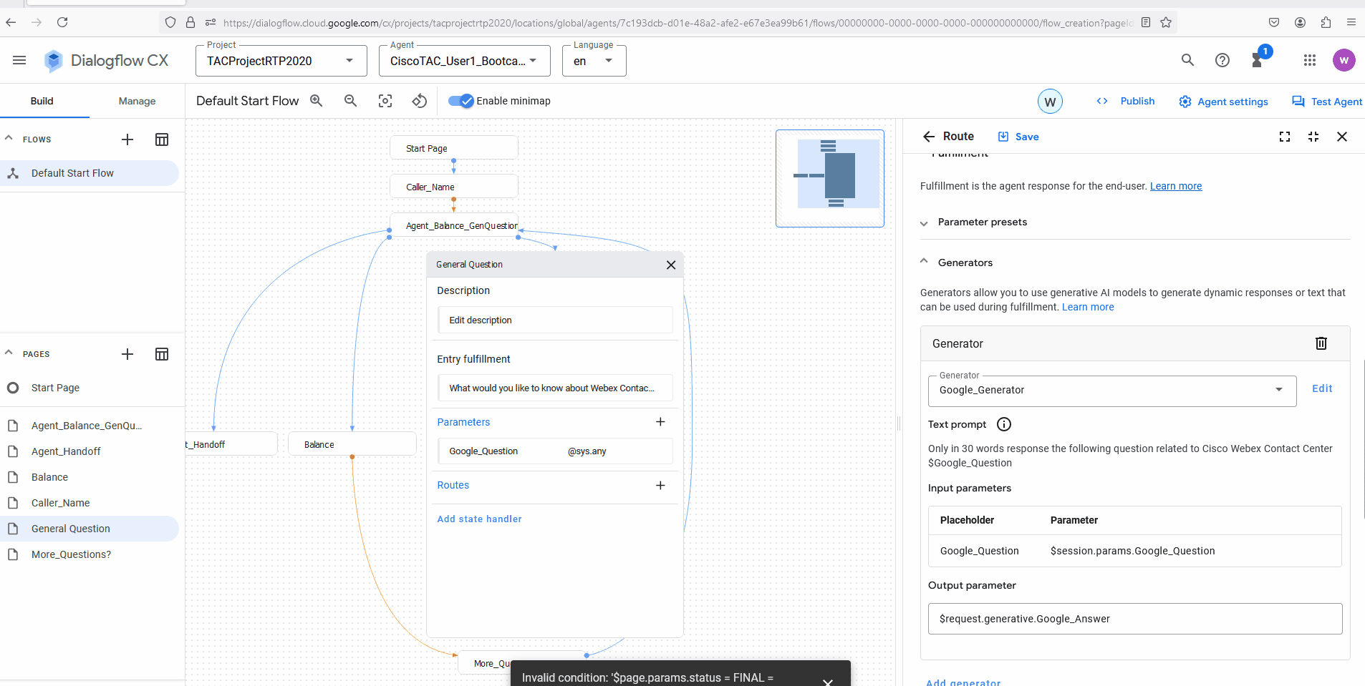Go back from the Route panel
Screen dimensions: 1365x686
(x=929, y=137)
